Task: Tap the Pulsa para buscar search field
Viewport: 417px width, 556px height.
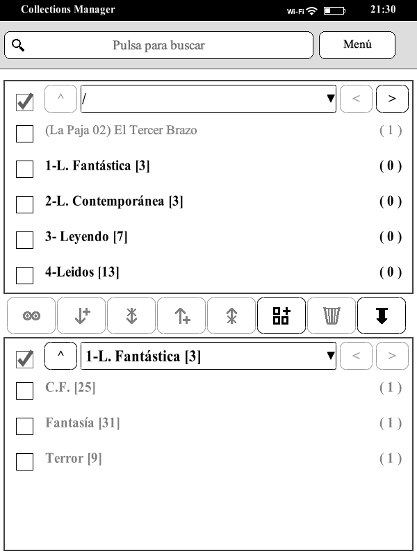Action: [159, 45]
